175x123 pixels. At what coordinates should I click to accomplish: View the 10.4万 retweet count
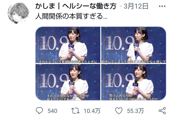click(x=92, y=111)
